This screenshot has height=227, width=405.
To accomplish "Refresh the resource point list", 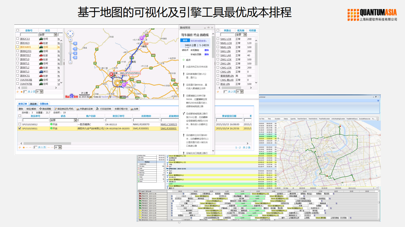I will 218,92.
